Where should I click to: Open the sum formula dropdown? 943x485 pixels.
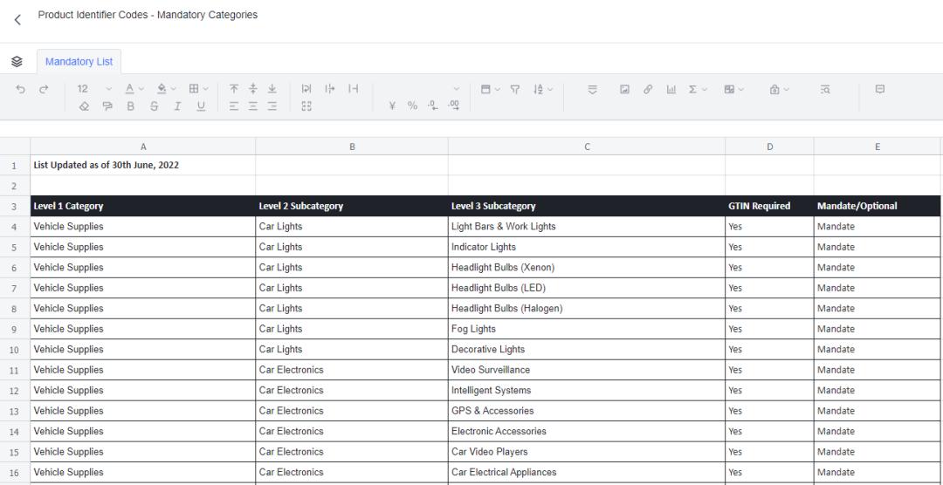(698, 89)
